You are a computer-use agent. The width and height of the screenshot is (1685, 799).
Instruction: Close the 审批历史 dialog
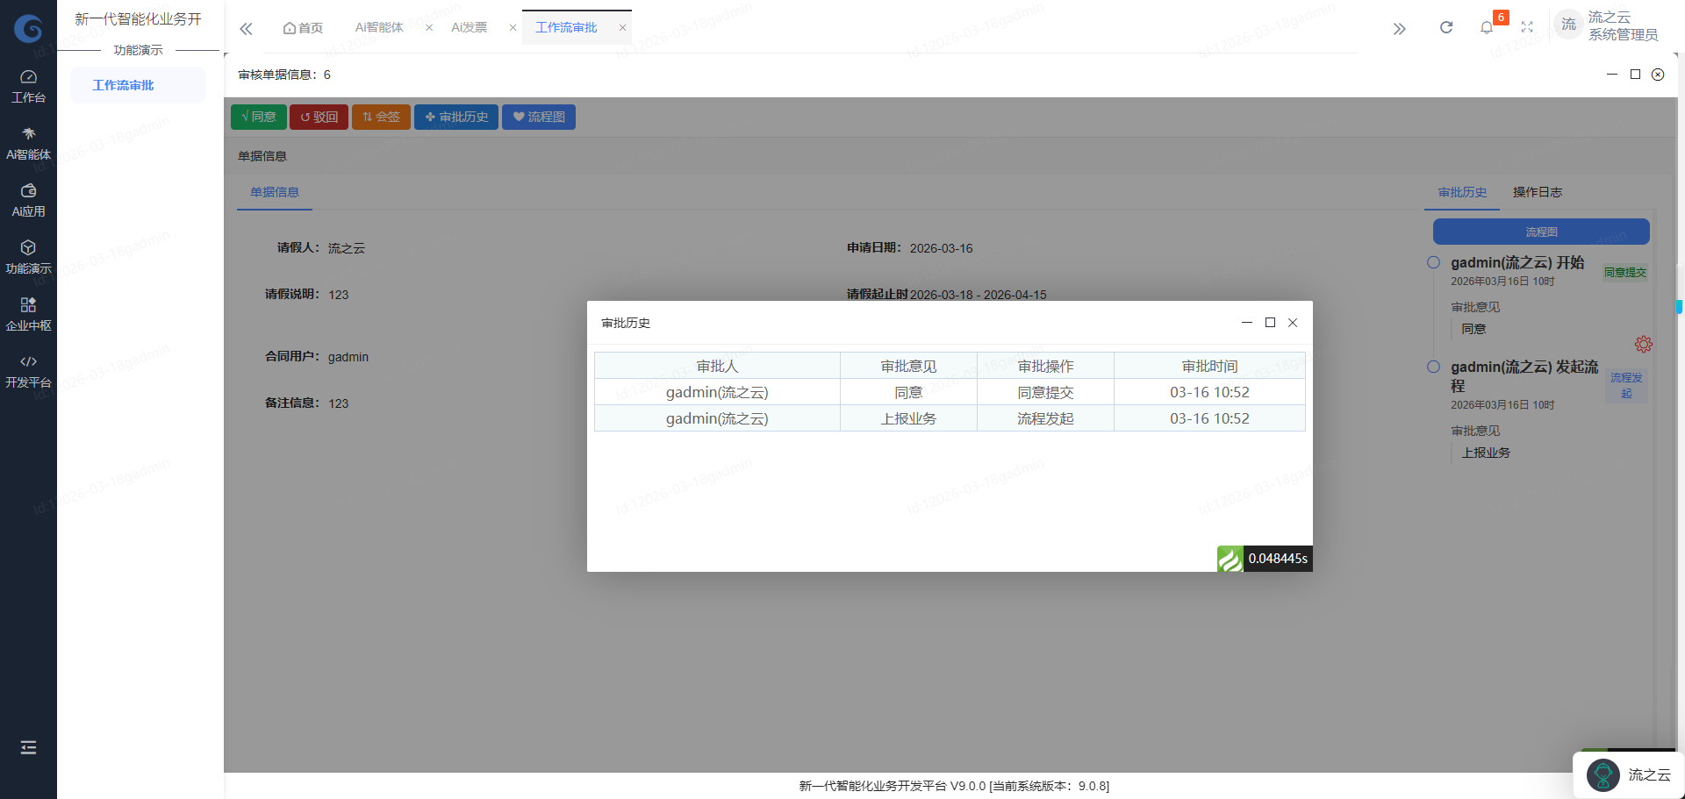(x=1292, y=323)
